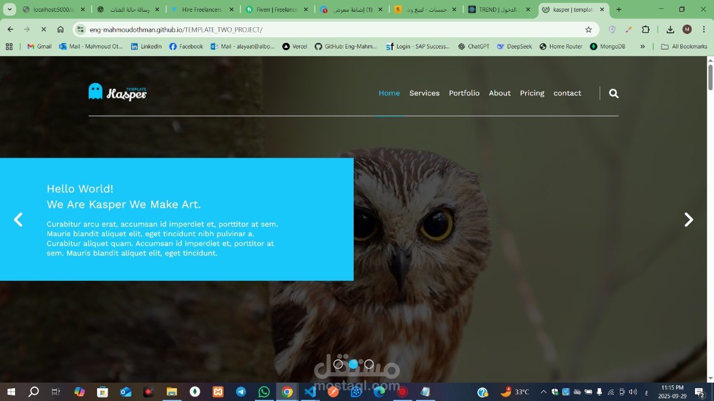Screen dimensions: 714x401
Task: Open the Home nav link
Action: click(x=389, y=93)
